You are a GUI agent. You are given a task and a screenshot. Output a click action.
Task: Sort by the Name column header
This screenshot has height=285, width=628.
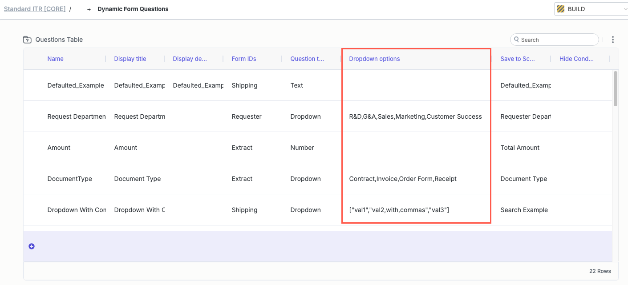tap(56, 59)
